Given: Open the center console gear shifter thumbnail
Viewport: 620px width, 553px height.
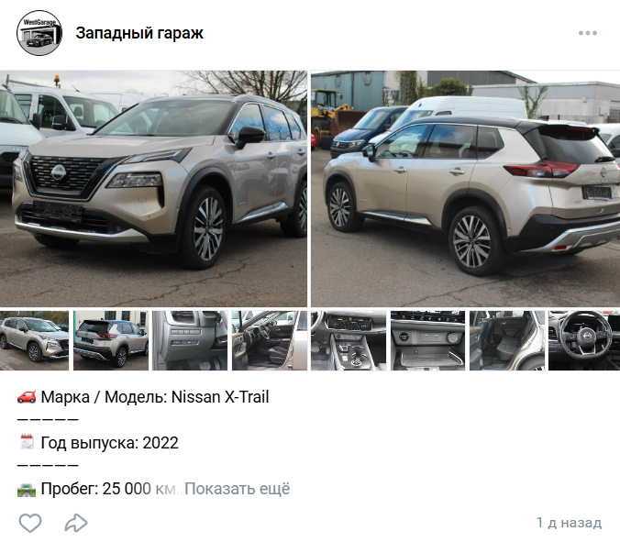Looking at the screenshot, I should (x=349, y=340).
